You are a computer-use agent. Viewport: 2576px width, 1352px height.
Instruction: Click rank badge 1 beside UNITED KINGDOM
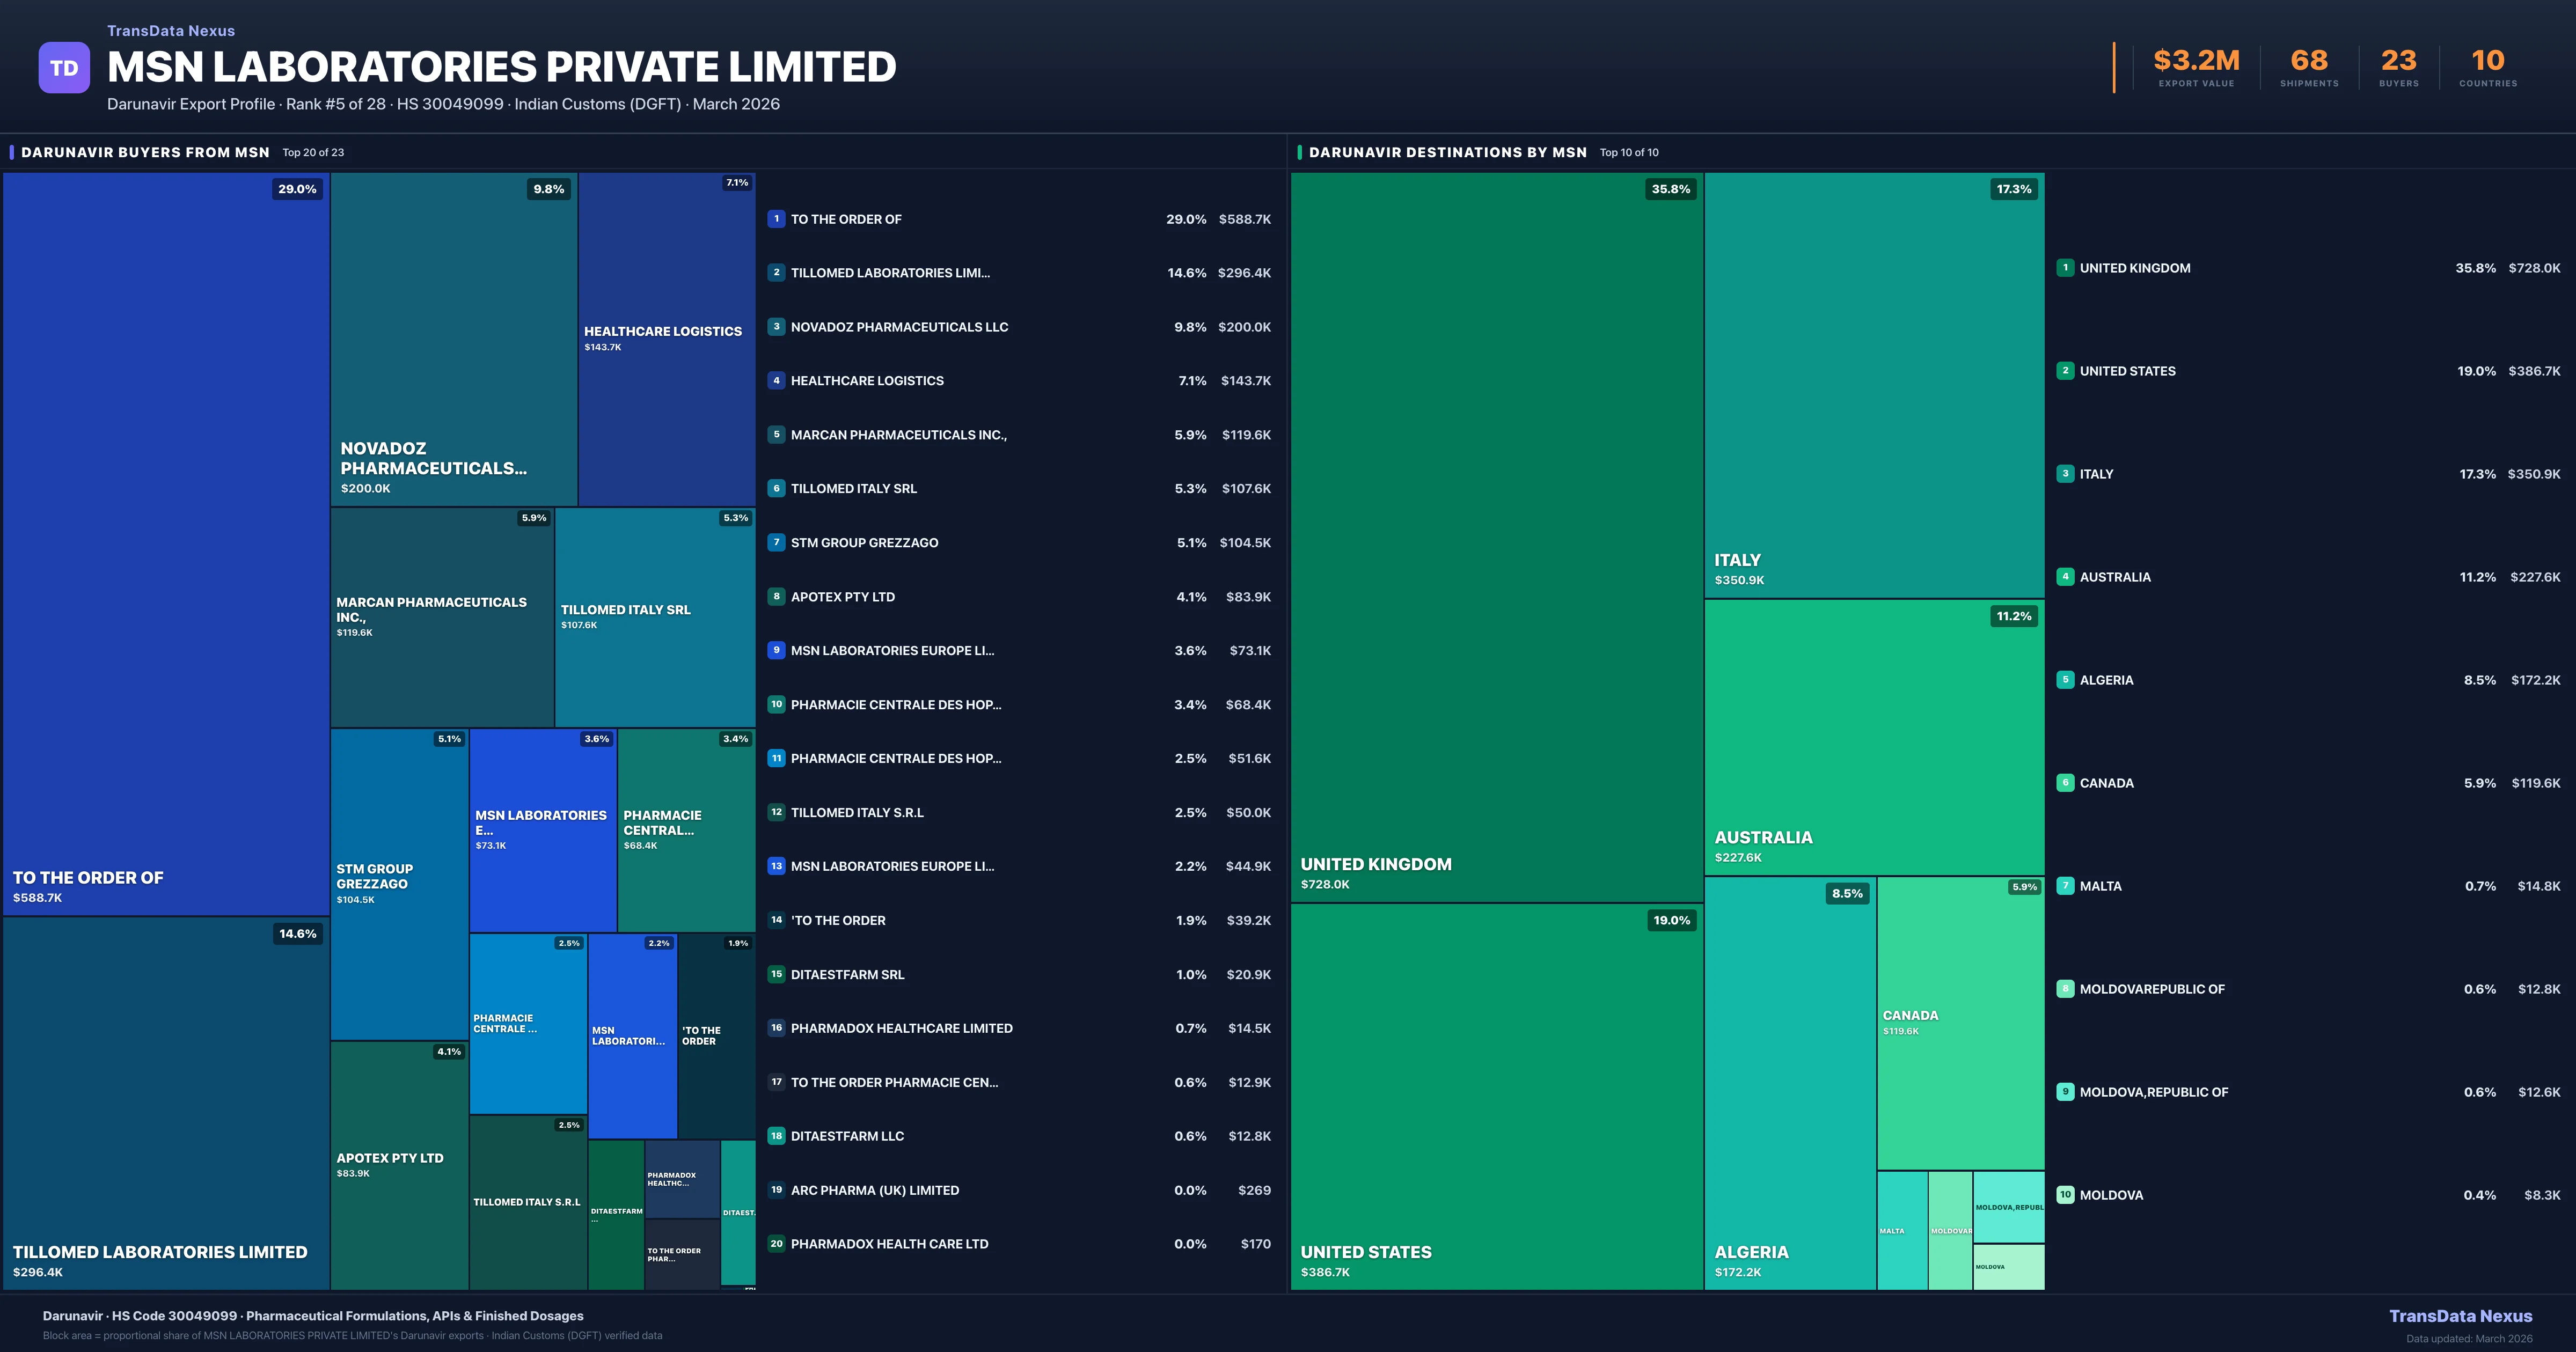pos(2065,268)
